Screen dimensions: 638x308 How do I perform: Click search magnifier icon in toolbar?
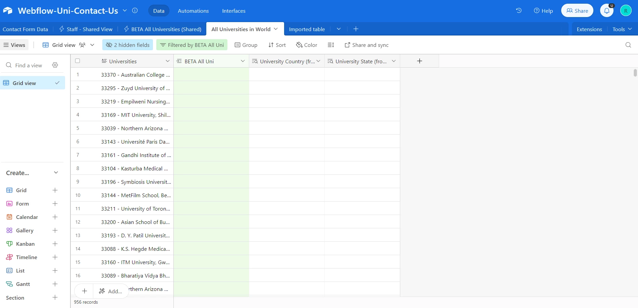point(628,45)
